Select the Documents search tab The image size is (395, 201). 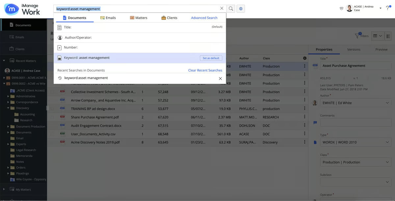click(x=75, y=18)
